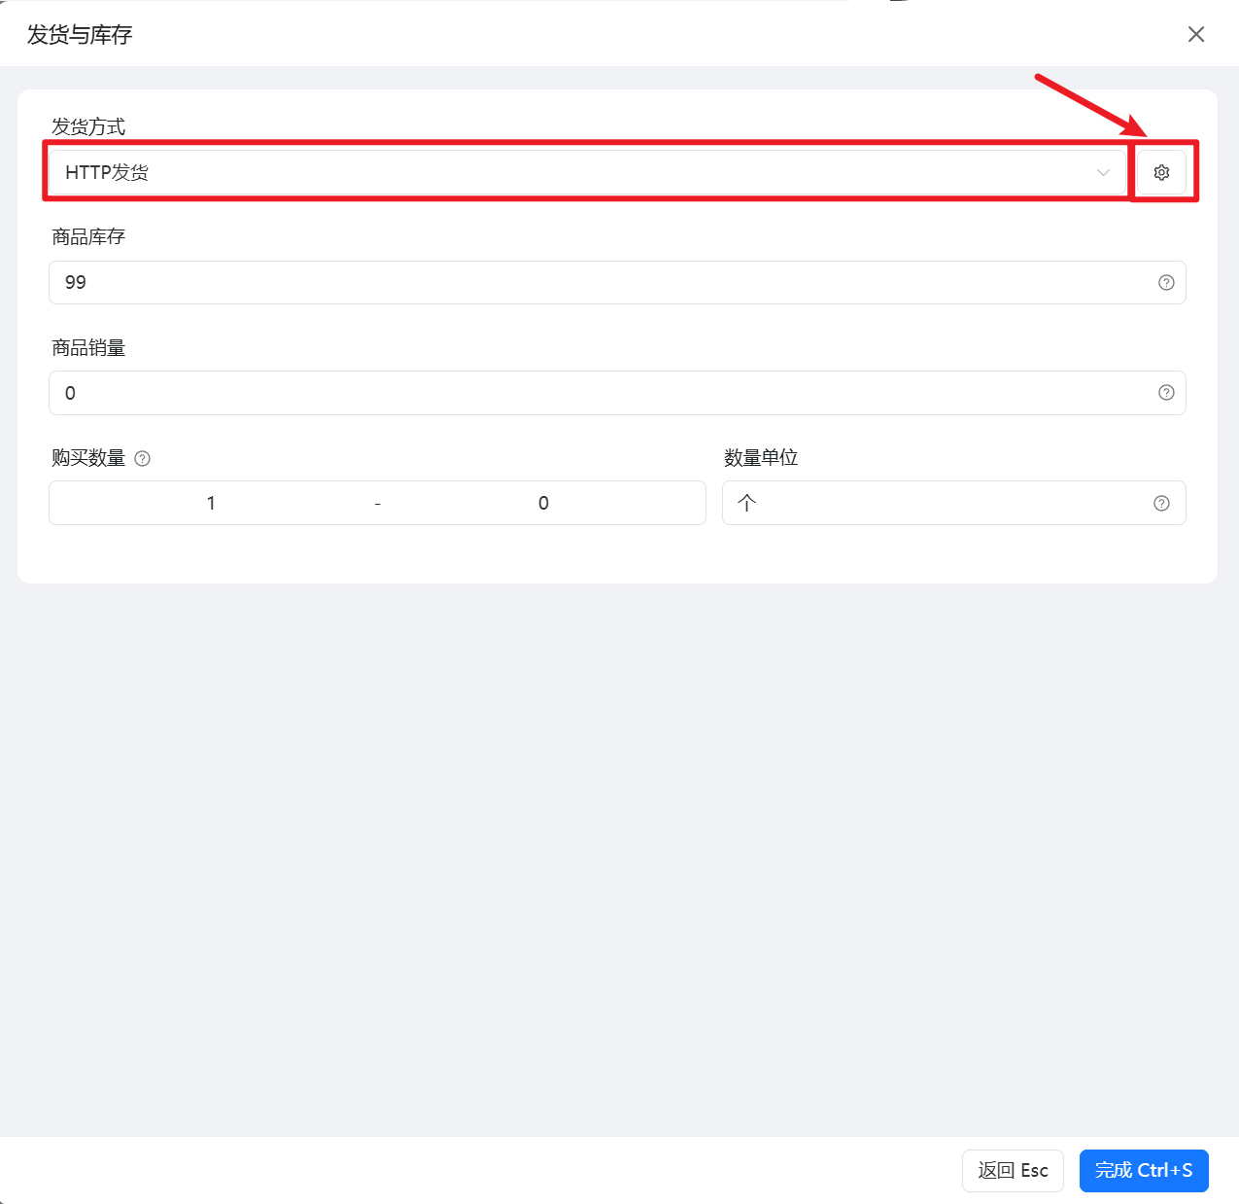Image resolution: width=1239 pixels, height=1204 pixels.
Task: Click the minimum purchase quantity field showing 1
Action: click(211, 503)
